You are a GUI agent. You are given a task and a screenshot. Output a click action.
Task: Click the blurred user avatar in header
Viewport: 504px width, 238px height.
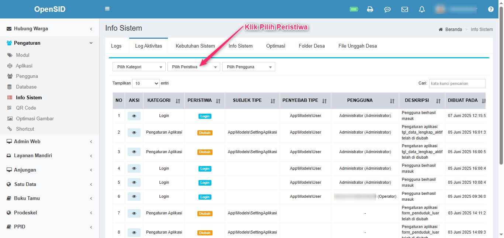coord(440,9)
